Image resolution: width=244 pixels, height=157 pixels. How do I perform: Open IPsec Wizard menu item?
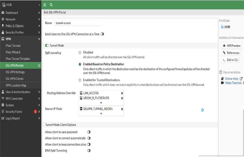coord(13,52)
